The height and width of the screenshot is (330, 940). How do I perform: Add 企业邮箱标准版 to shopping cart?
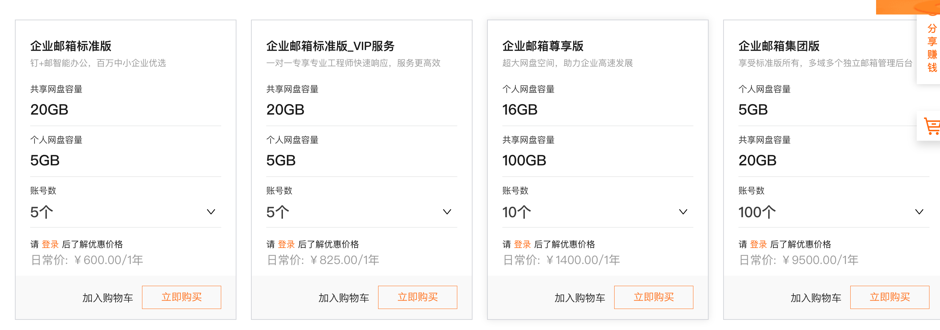[108, 298]
